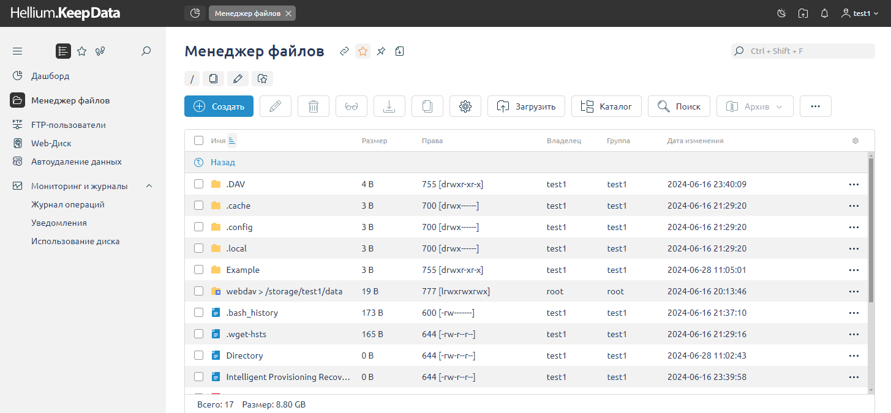This screenshot has height=413, width=891.
Task: Open the hamburger menu in sidebar
Action: click(x=17, y=51)
